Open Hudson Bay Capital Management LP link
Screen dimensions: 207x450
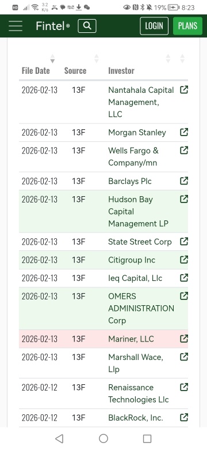tap(139, 212)
